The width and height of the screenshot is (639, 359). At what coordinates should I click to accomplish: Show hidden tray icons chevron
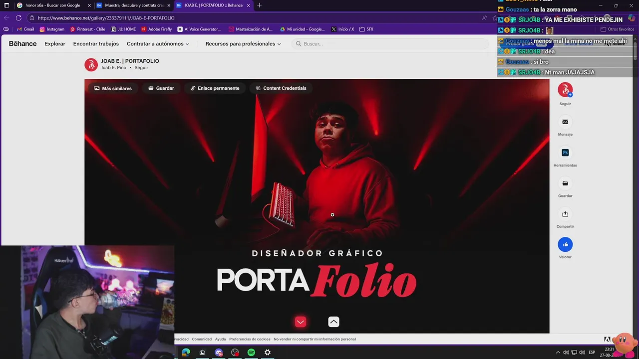pos(558,353)
